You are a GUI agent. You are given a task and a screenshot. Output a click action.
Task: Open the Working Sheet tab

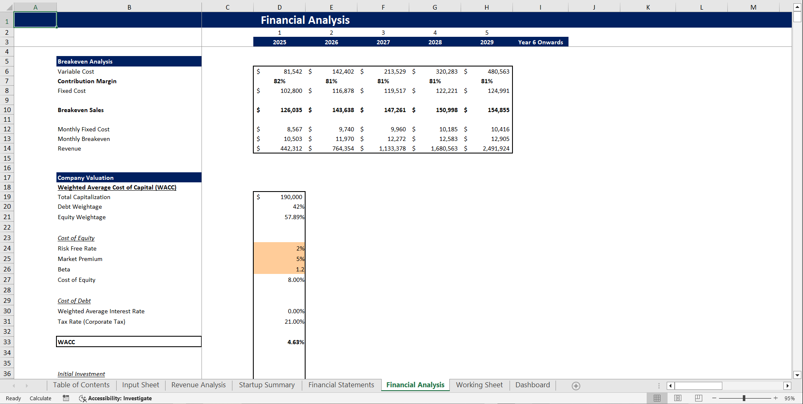tap(479, 385)
